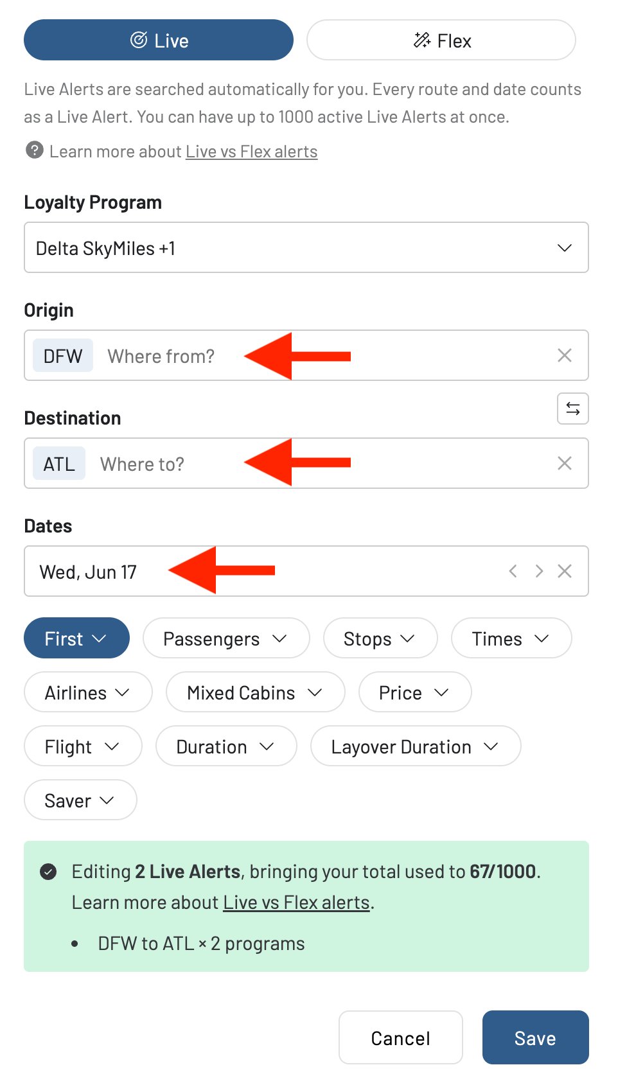Open the Saver filter options
618x1083 pixels.
(x=80, y=800)
